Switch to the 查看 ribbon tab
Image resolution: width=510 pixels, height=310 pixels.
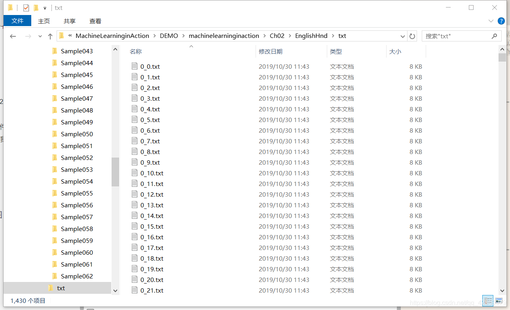click(x=95, y=21)
